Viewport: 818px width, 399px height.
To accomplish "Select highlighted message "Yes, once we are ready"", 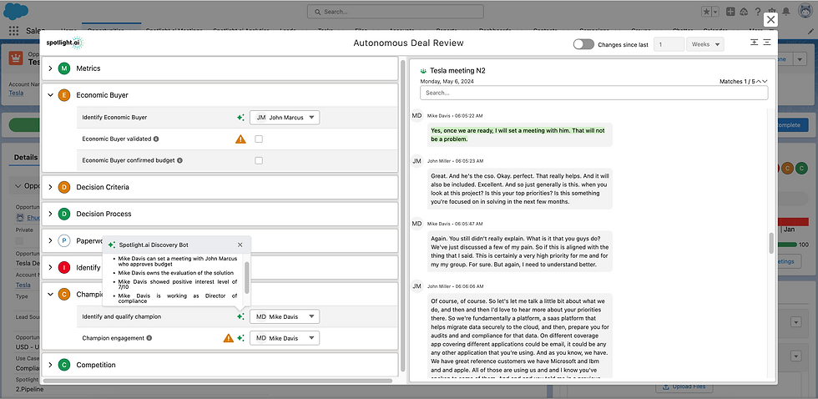I will click(x=519, y=135).
